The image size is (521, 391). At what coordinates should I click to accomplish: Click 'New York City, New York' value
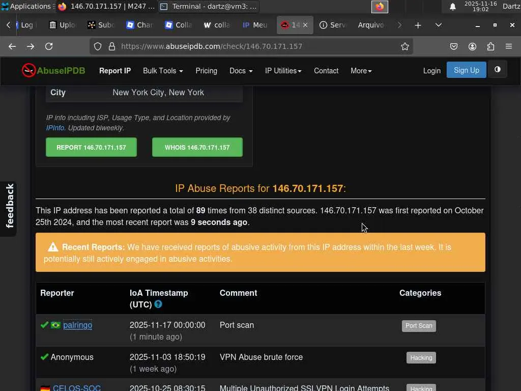pos(158,93)
